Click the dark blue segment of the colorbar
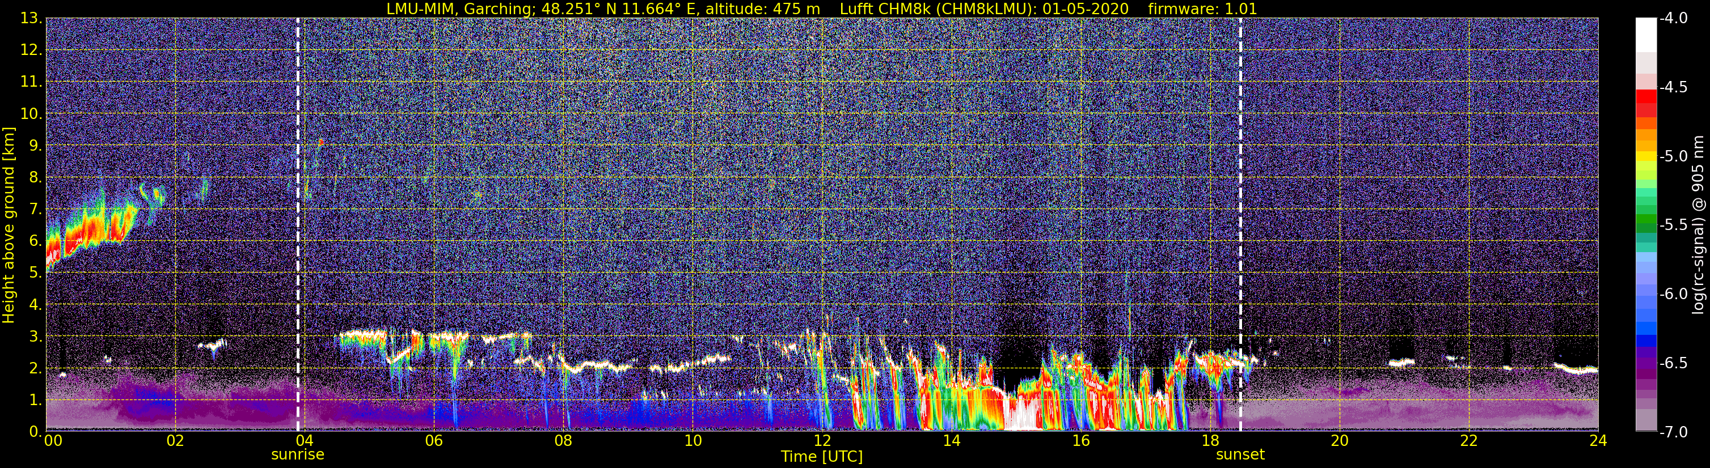The height and width of the screenshot is (468, 1710). pos(1646,342)
